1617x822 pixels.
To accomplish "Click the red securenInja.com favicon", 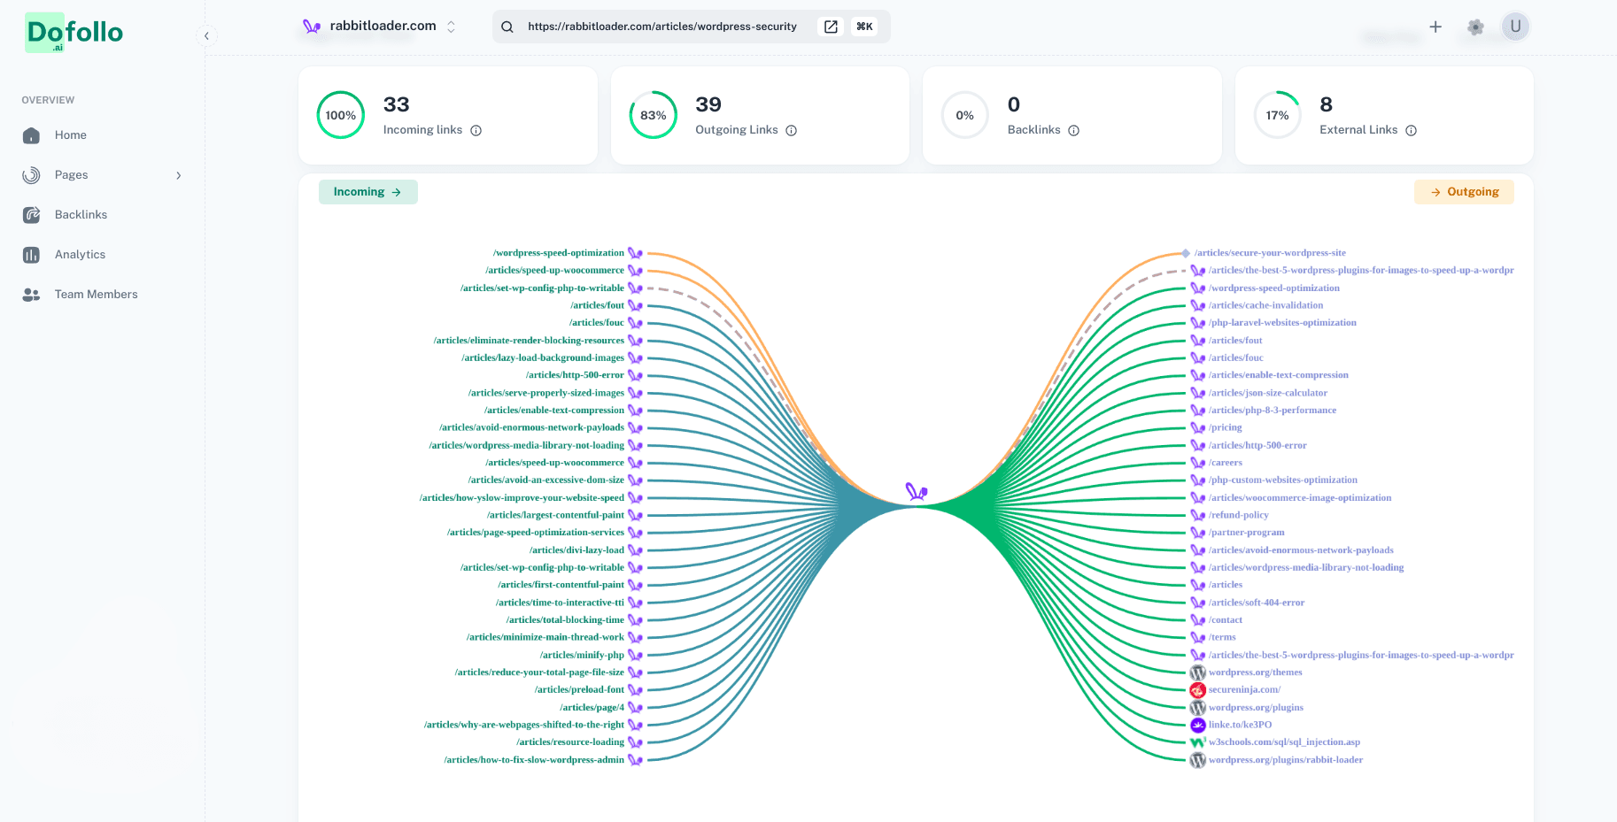I will [x=1197, y=690].
